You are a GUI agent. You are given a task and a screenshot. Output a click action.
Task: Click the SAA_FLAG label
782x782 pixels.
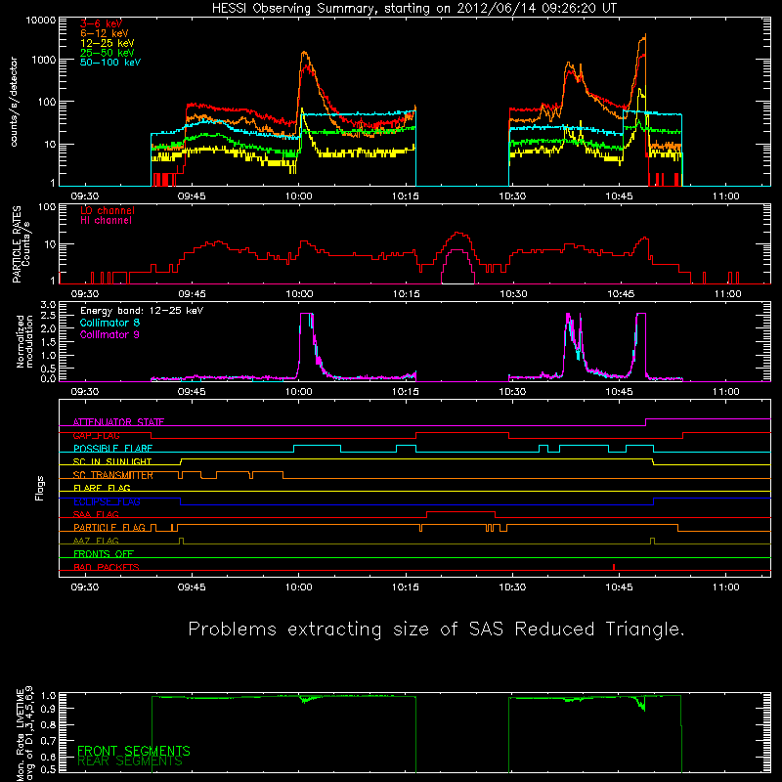pyautogui.click(x=96, y=515)
